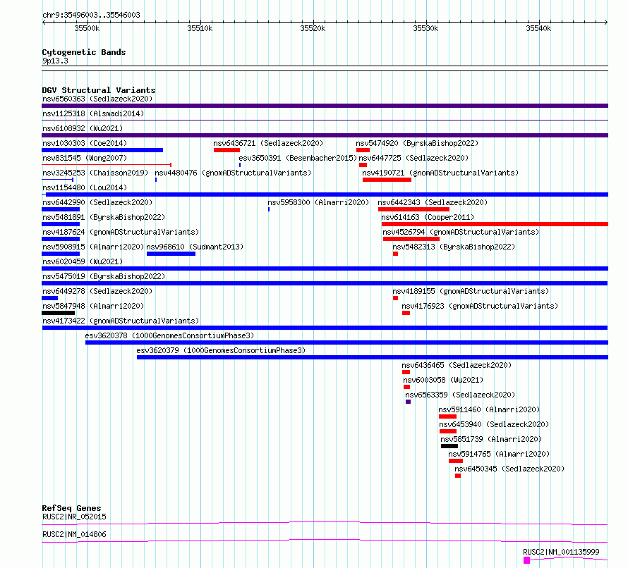Click the blue bar of nsv968610 (Sudmant2013)
Image resolution: width=628 pixels, height=568 pixels.
click(x=171, y=254)
